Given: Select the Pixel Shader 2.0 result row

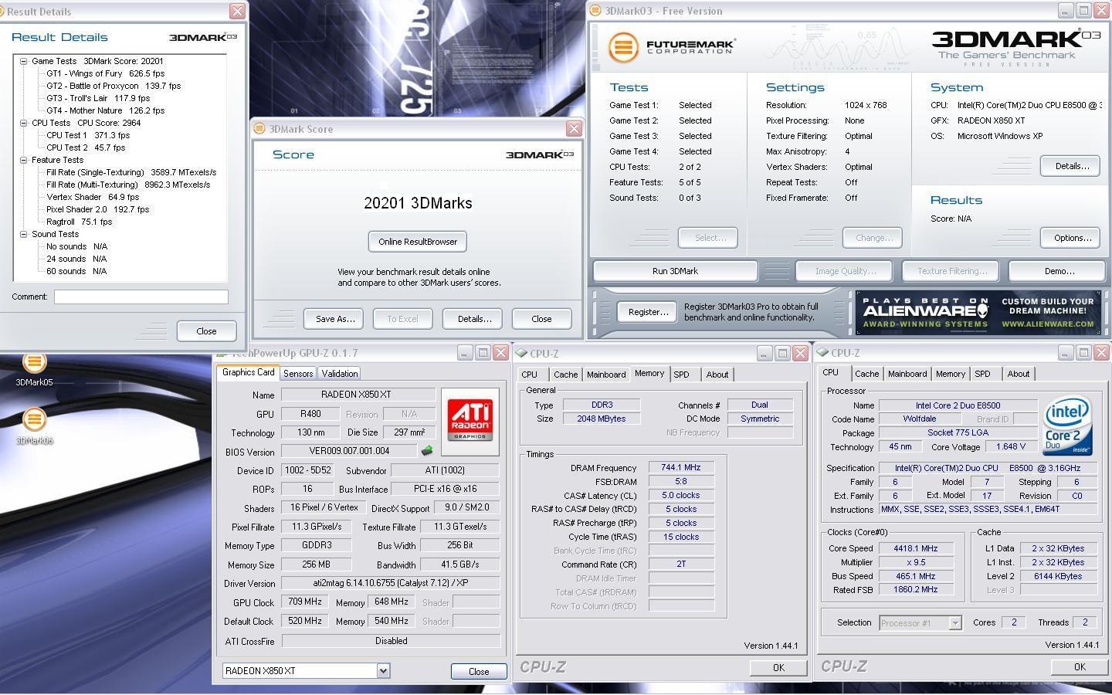Looking at the screenshot, I should coord(98,209).
